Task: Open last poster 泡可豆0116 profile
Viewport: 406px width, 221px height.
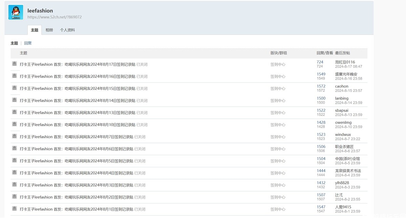Action: click(x=345, y=62)
